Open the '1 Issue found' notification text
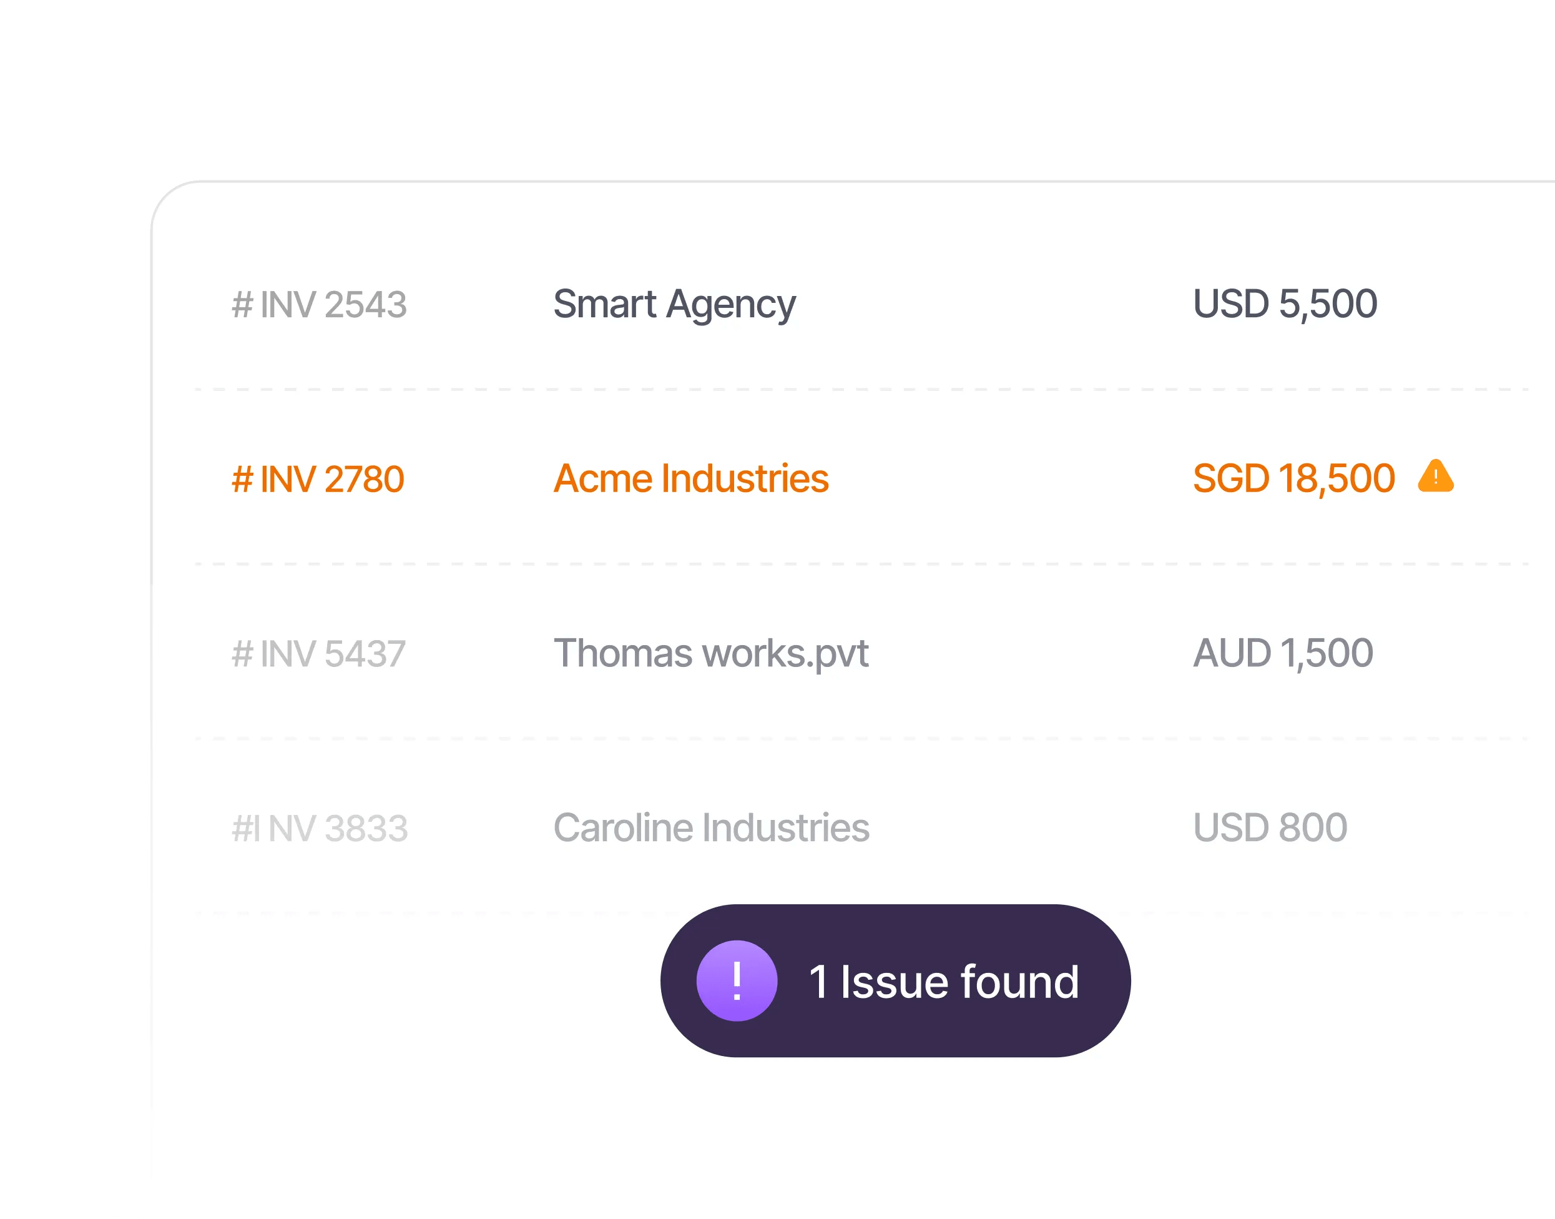The image size is (1555, 1219). [943, 982]
